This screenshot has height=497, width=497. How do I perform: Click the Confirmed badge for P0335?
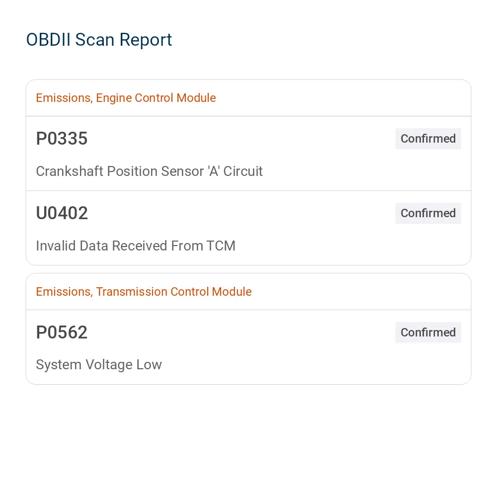point(428,139)
